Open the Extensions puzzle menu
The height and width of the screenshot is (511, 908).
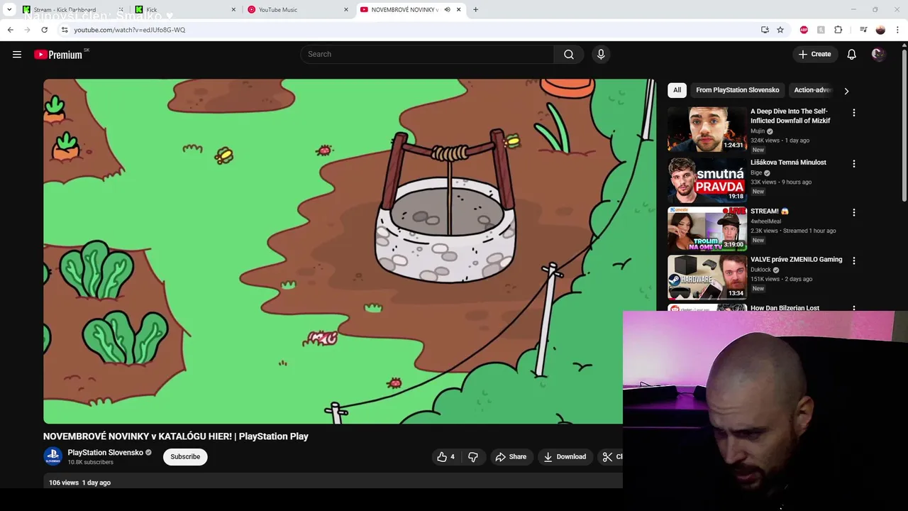tap(838, 30)
